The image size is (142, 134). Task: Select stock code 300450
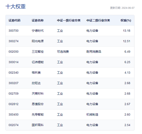click(x=13, y=114)
